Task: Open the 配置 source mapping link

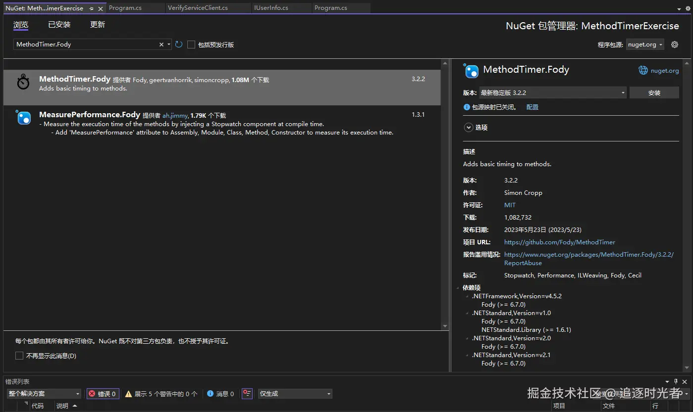Action: click(533, 107)
